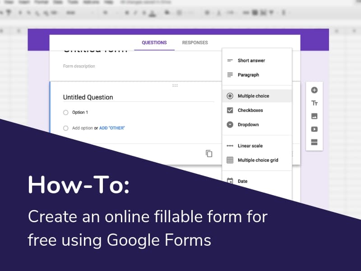Add title and description with Tt icon
The width and height of the screenshot is (361, 271).
click(314, 103)
